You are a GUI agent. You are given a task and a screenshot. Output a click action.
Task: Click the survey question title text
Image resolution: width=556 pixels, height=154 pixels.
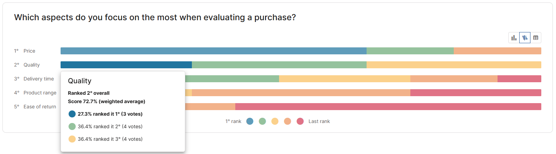point(155,17)
